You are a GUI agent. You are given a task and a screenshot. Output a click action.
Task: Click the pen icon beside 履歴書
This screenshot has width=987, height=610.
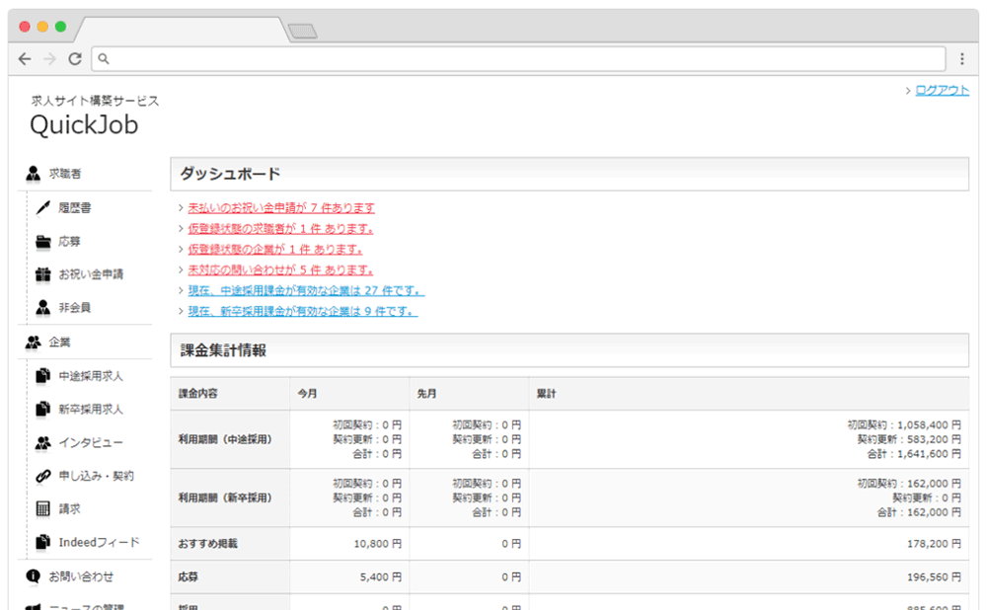pyautogui.click(x=42, y=208)
